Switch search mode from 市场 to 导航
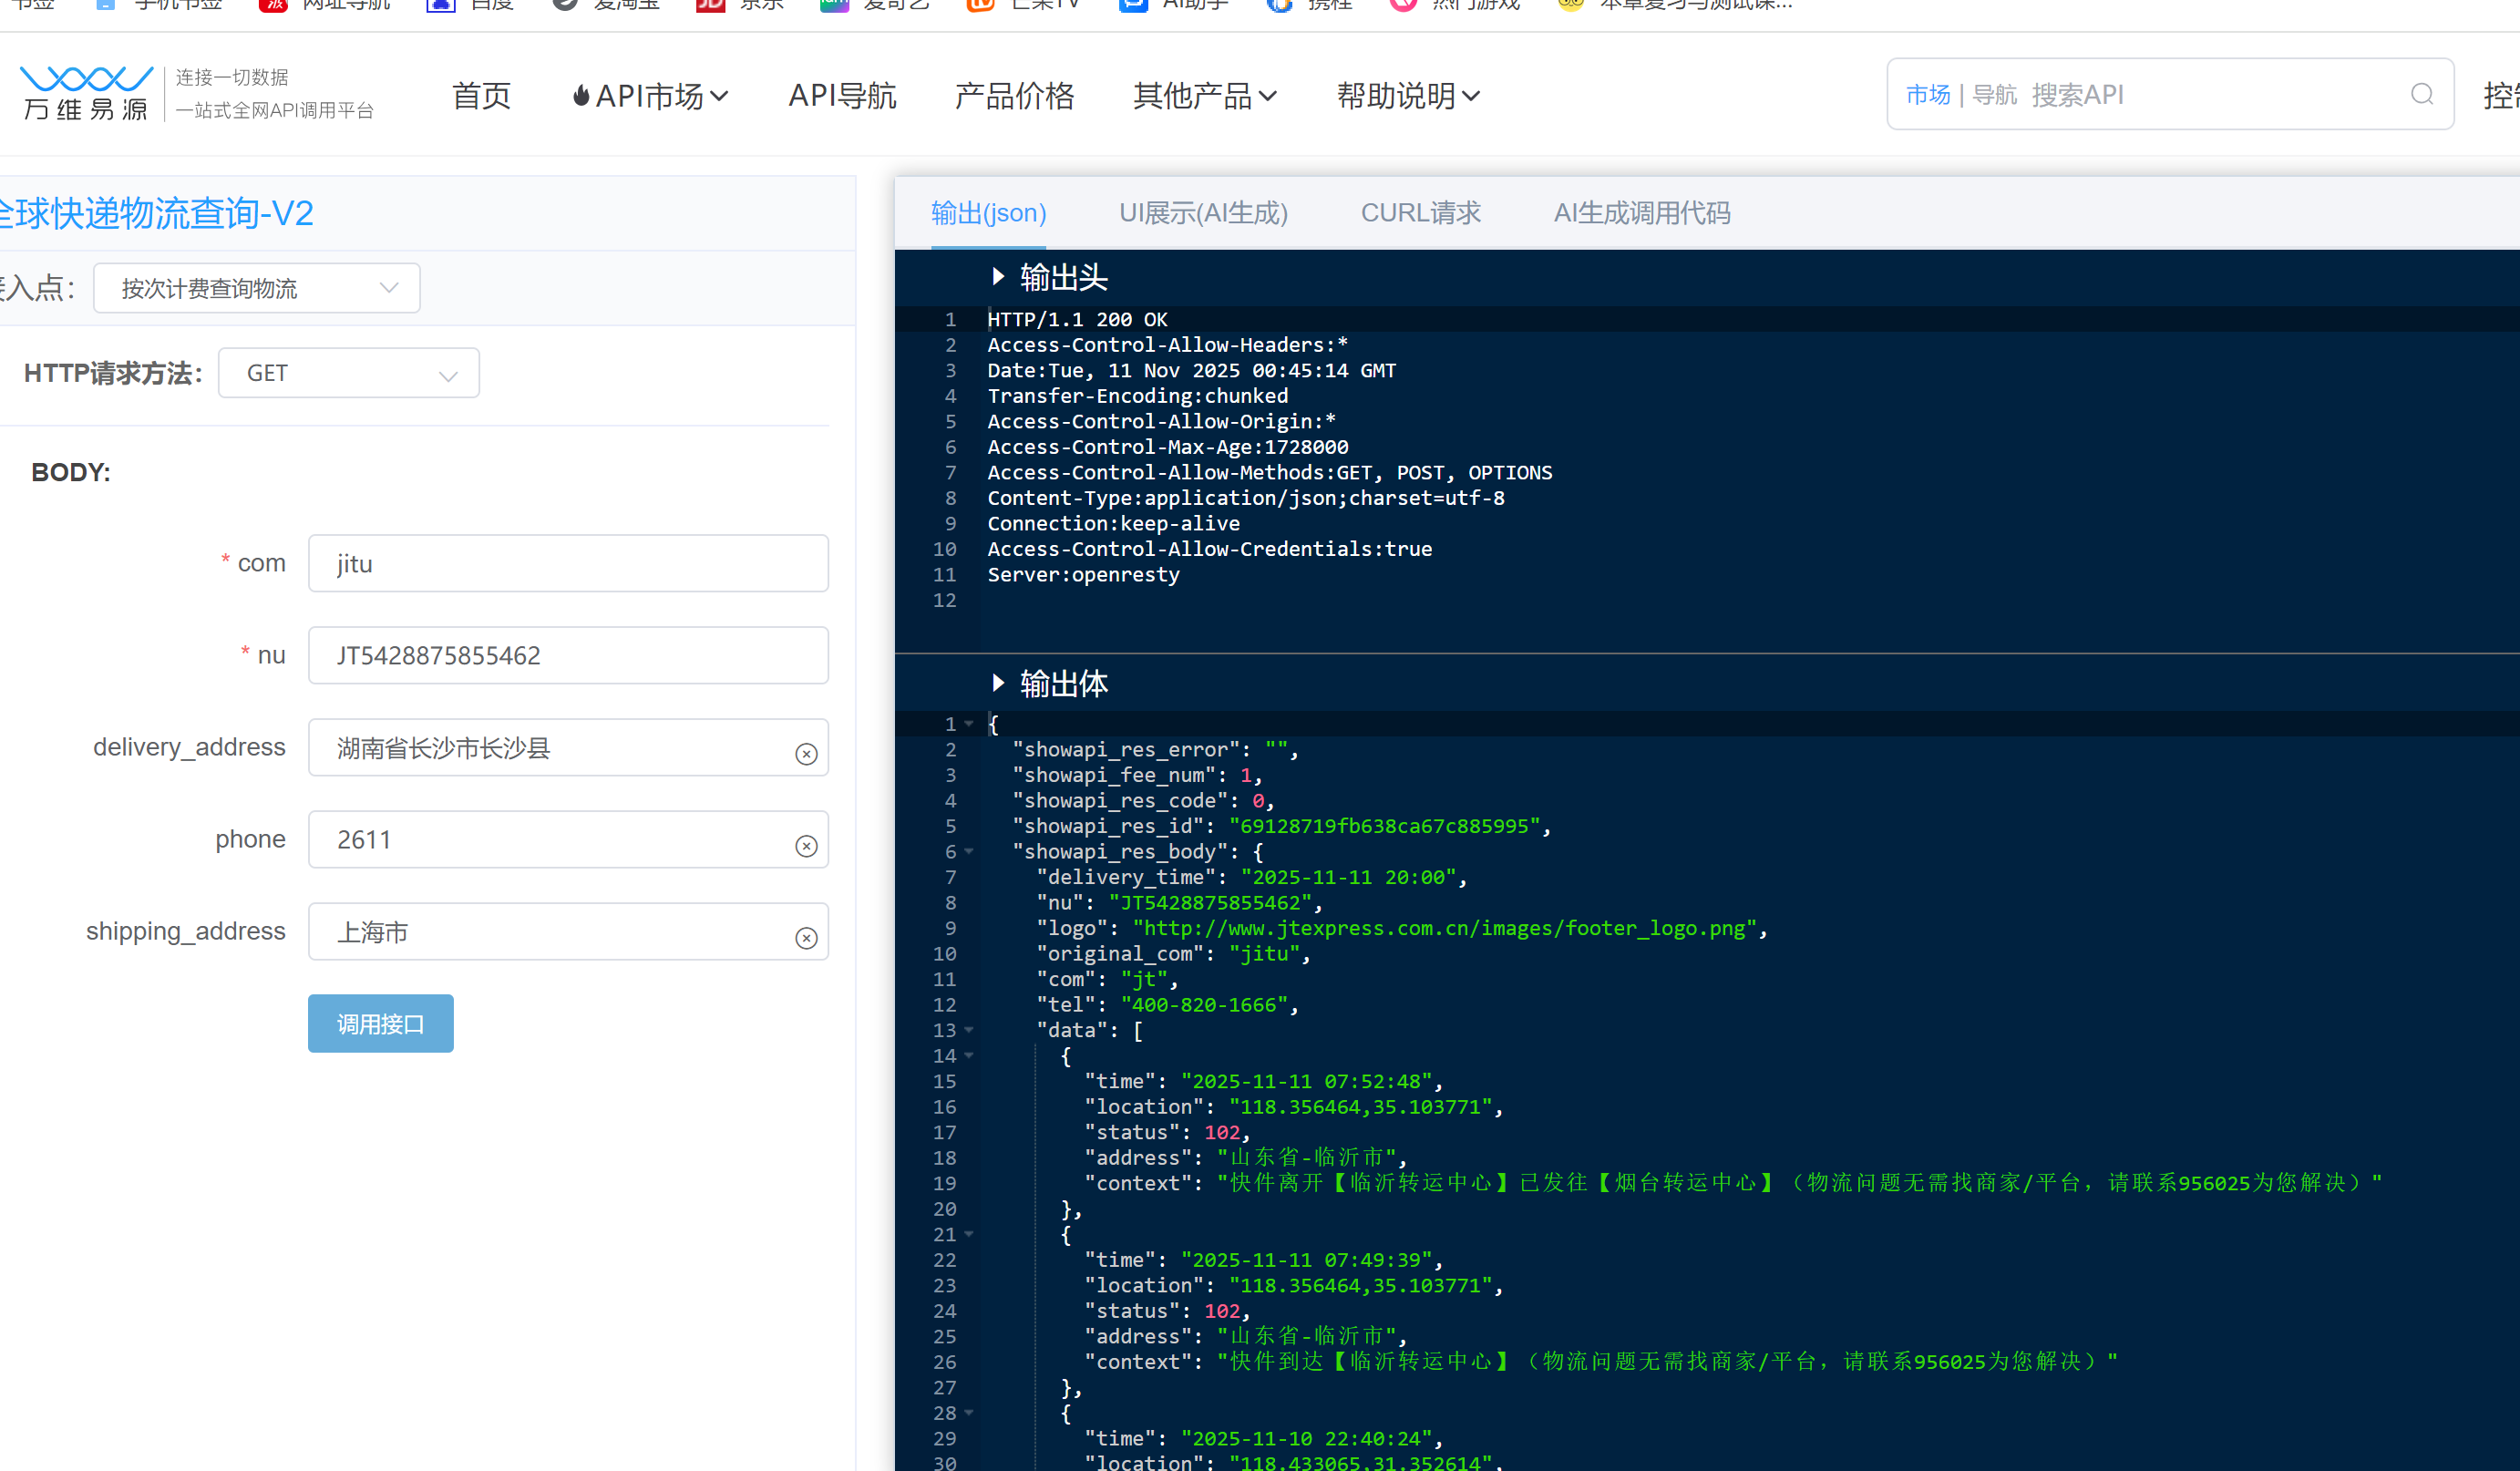Screen dimensions: 2520x1471 click(1993, 94)
